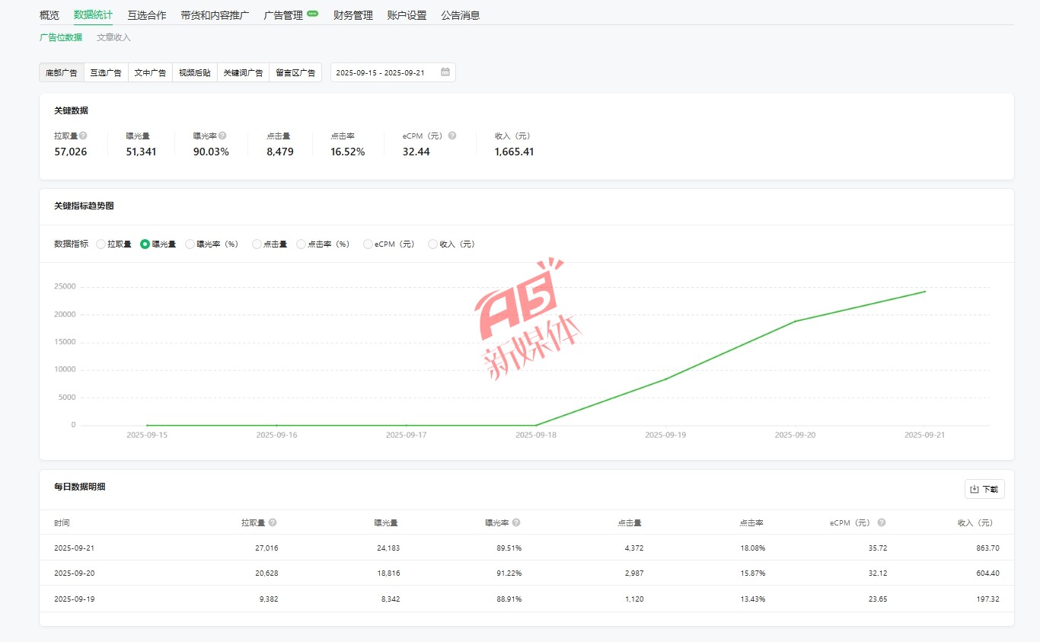Click help icon beside 拉取量 table header
Image resolution: width=1040 pixels, height=642 pixels.
(x=273, y=522)
